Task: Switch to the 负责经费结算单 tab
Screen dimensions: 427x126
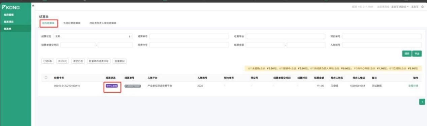Action: pos(72,23)
